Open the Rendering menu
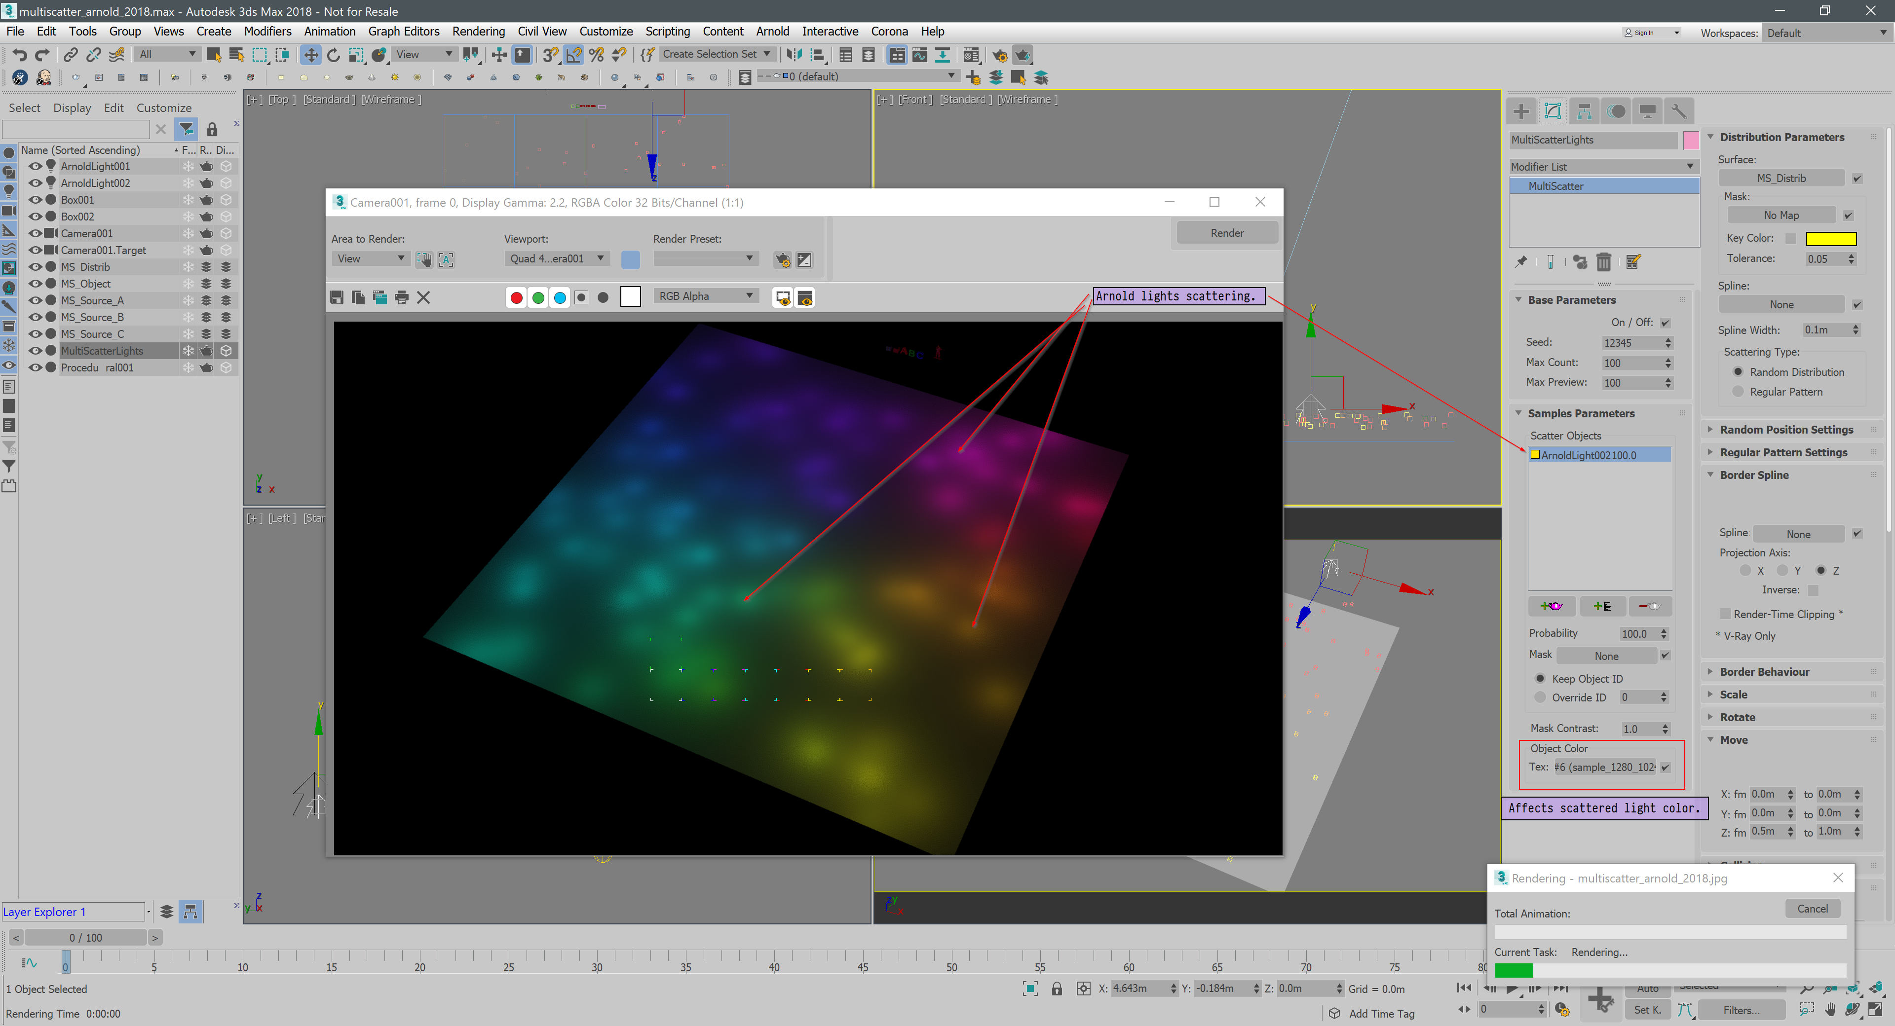Image resolution: width=1895 pixels, height=1026 pixels. [x=478, y=31]
